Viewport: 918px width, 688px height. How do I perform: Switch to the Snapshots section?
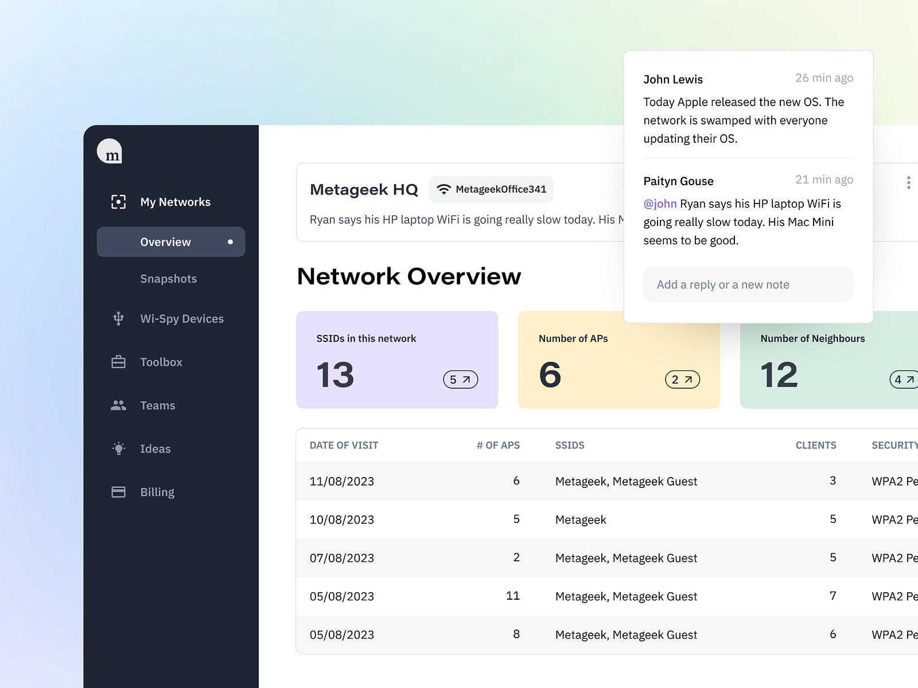click(x=169, y=279)
